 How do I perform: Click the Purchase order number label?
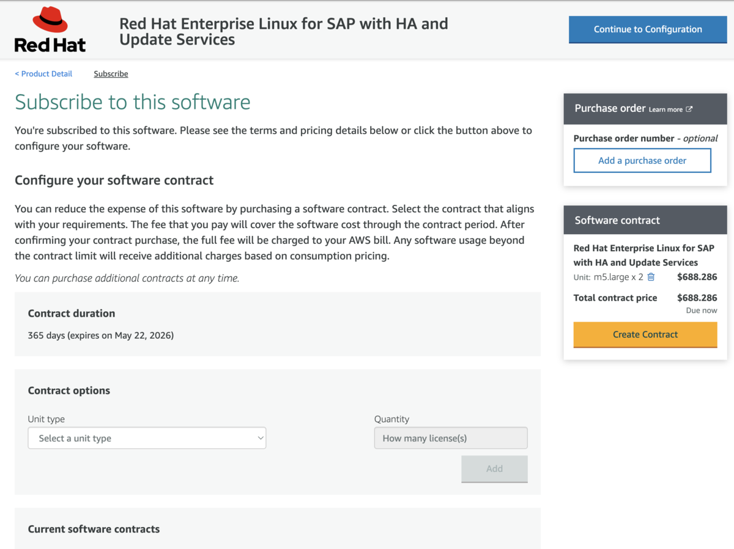[x=624, y=139]
